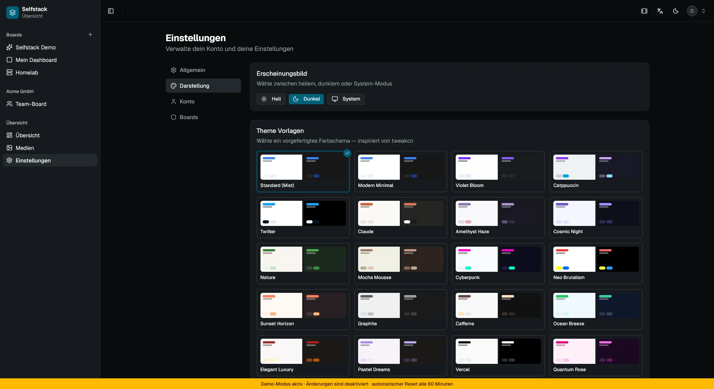The width and height of the screenshot is (714, 389).
Task: Choose Twitter theme card
Action: 303,218
